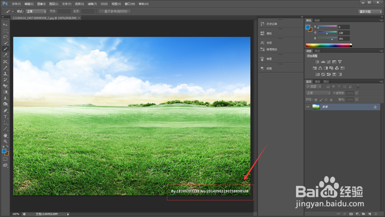385x217 pixels.
Task: Open the layer blend mode 正常 dropdown
Action: click(x=318, y=93)
